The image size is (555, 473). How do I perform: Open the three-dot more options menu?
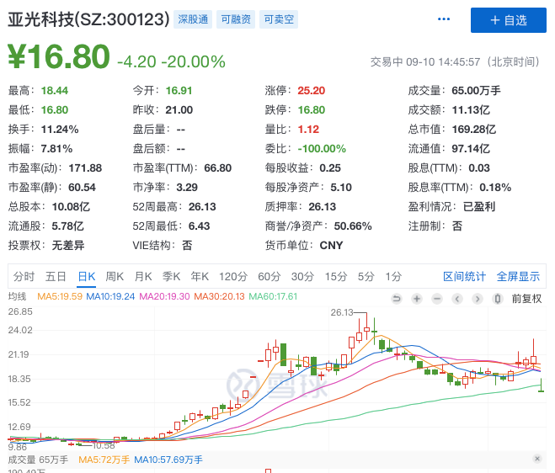(444, 19)
